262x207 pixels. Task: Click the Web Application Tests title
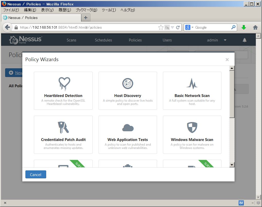click(128, 140)
